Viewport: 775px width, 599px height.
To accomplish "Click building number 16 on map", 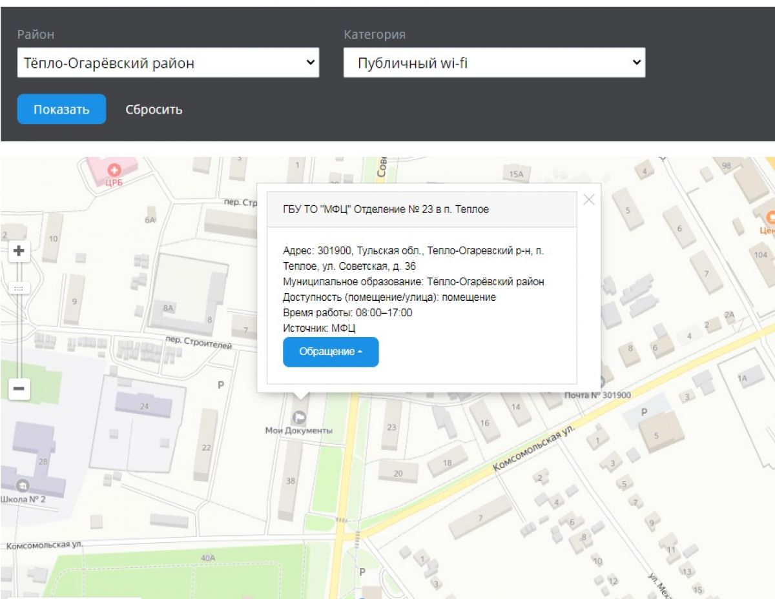I will coord(485,423).
